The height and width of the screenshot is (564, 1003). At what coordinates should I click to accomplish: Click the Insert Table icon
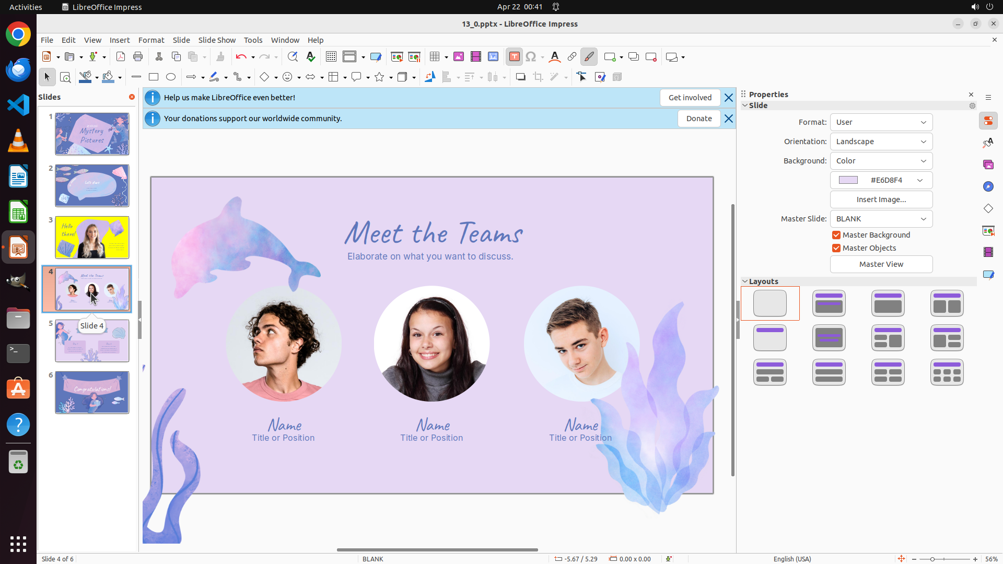click(x=434, y=57)
